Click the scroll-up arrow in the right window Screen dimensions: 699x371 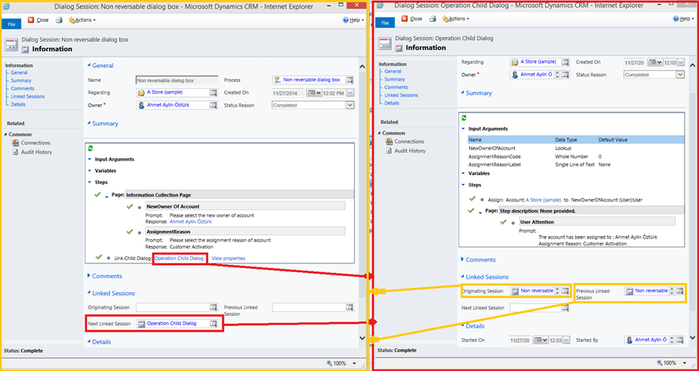click(x=693, y=65)
